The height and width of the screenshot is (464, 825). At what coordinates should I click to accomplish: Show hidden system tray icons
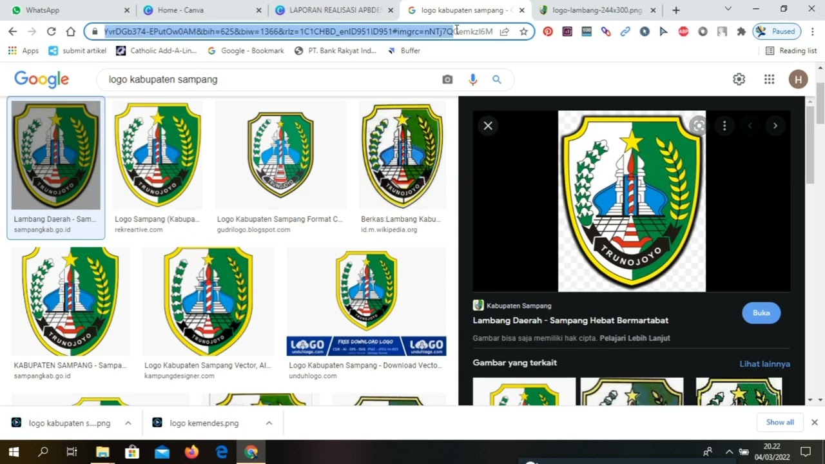coord(729,452)
